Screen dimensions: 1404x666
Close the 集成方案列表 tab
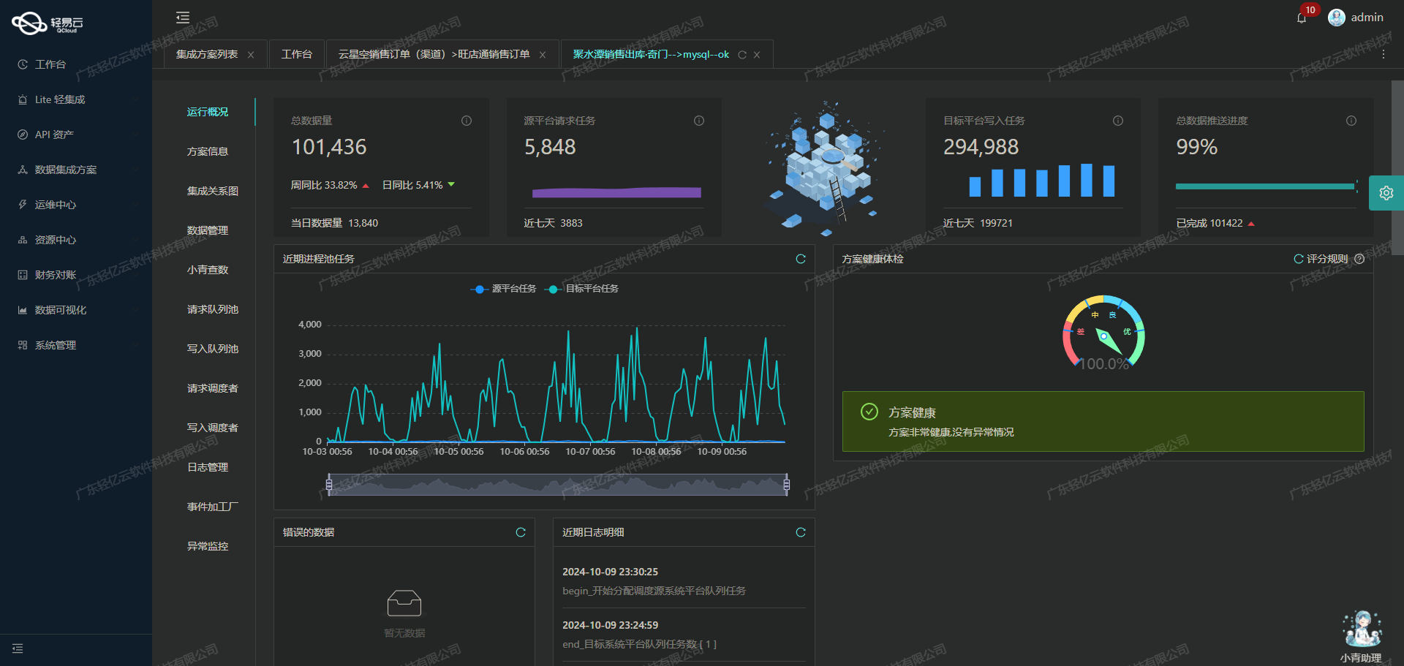(251, 55)
